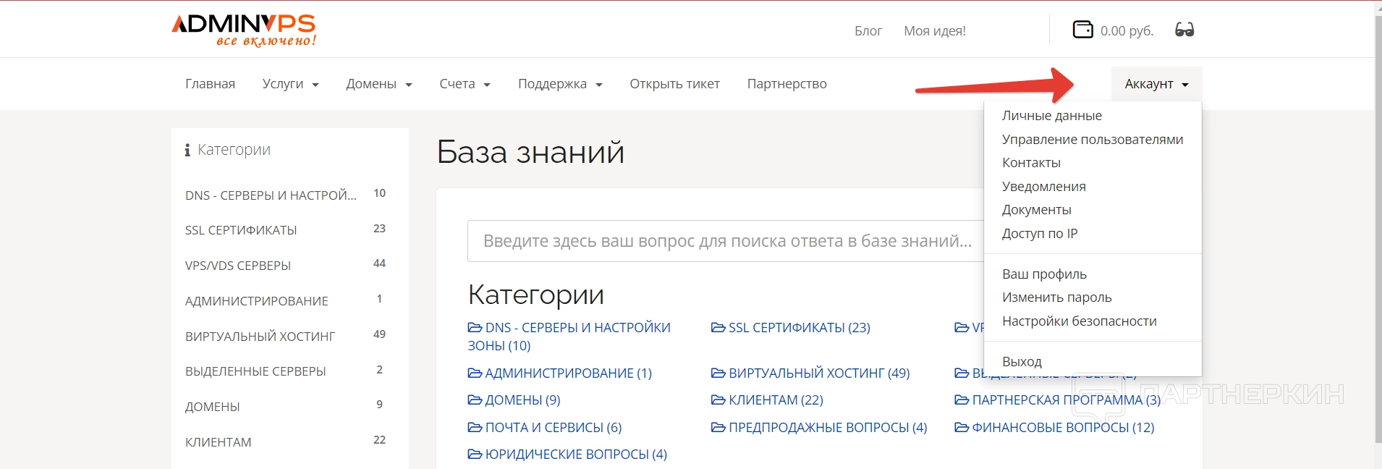Open the Поддержка dropdown menu
The width and height of the screenshot is (1382, 469).
coord(559,84)
